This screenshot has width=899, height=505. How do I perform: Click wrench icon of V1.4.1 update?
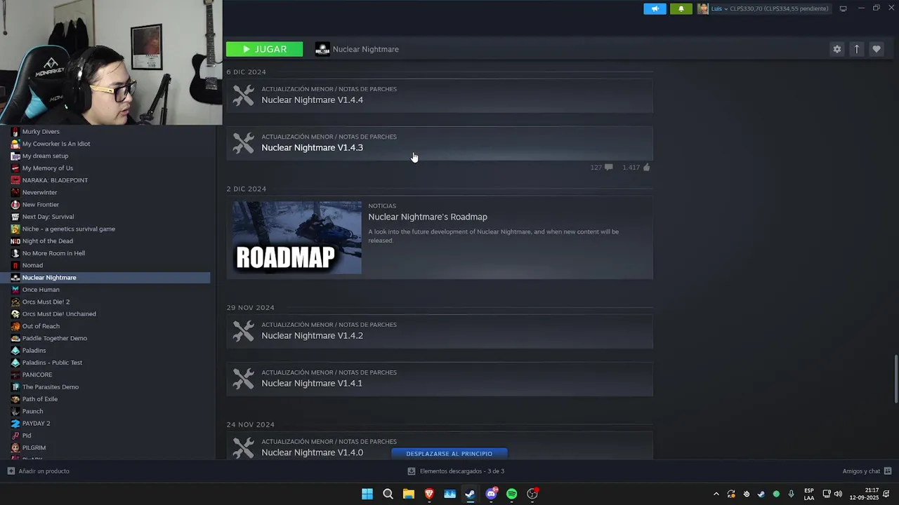tap(243, 379)
